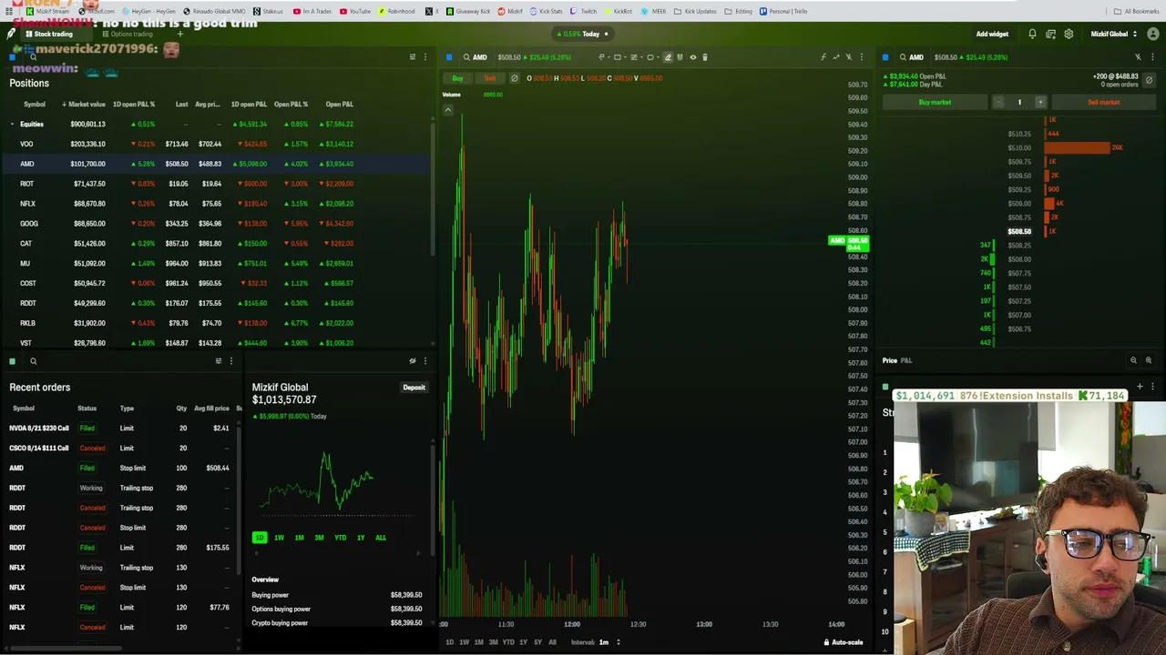Viewport: 1166px width, 655px height.
Task: Open the today percent change dropdown in top bar
Action: point(585,34)
